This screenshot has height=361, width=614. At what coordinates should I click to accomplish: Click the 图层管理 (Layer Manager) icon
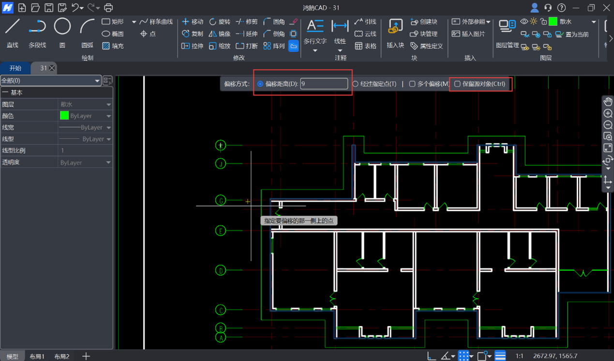click(x=507, y=32)
